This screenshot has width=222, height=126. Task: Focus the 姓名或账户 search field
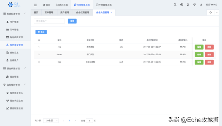tap(49, 21)
